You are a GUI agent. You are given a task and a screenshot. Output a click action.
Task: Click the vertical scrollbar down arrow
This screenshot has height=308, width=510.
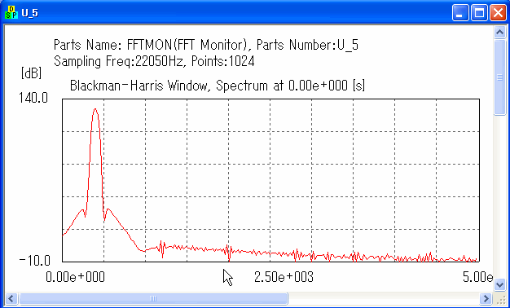pos(499,285)
